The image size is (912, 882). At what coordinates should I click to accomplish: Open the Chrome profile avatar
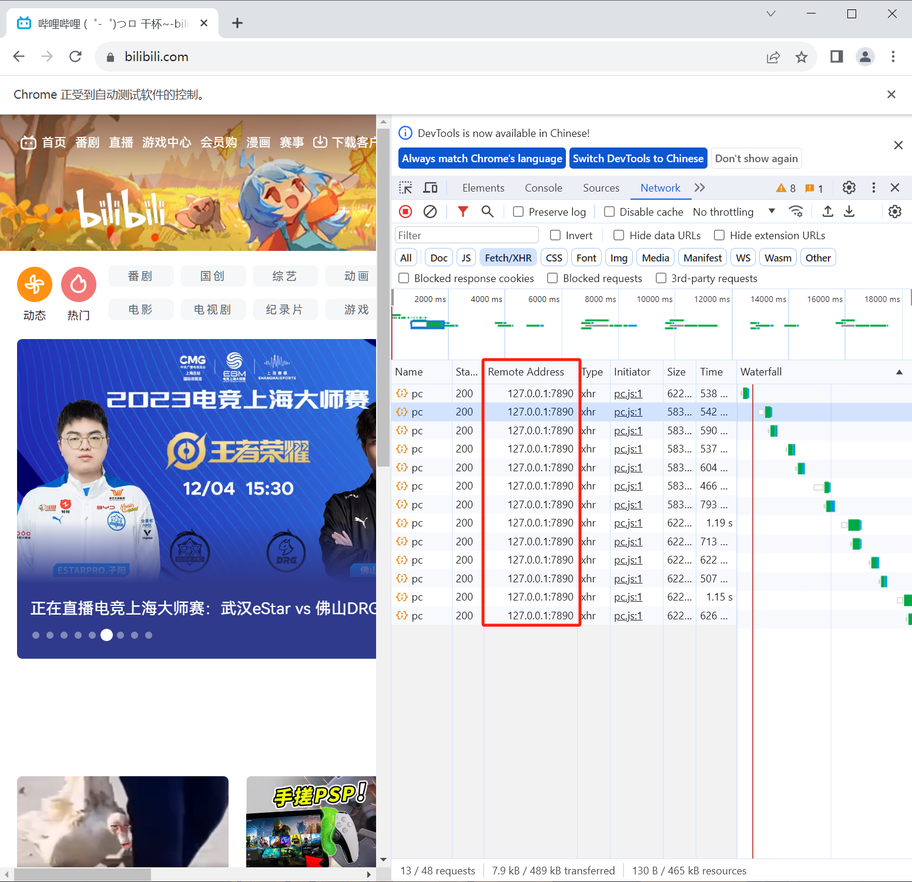click(865, 56)
